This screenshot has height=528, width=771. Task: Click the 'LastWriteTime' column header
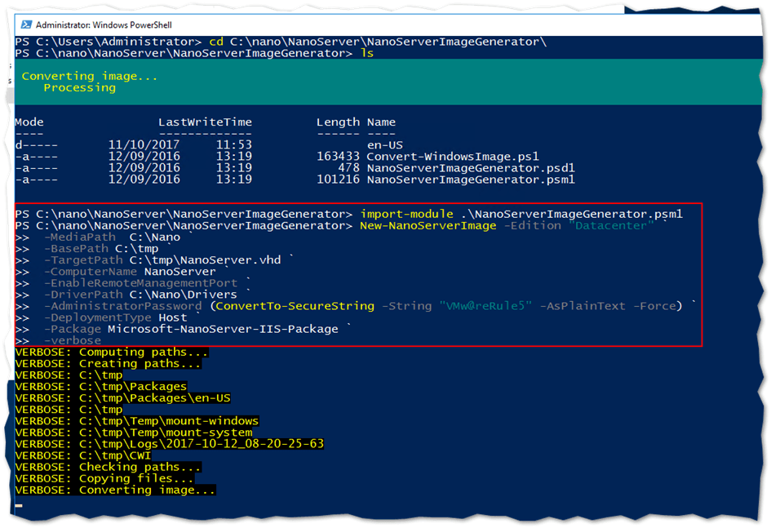pos(205,122)
